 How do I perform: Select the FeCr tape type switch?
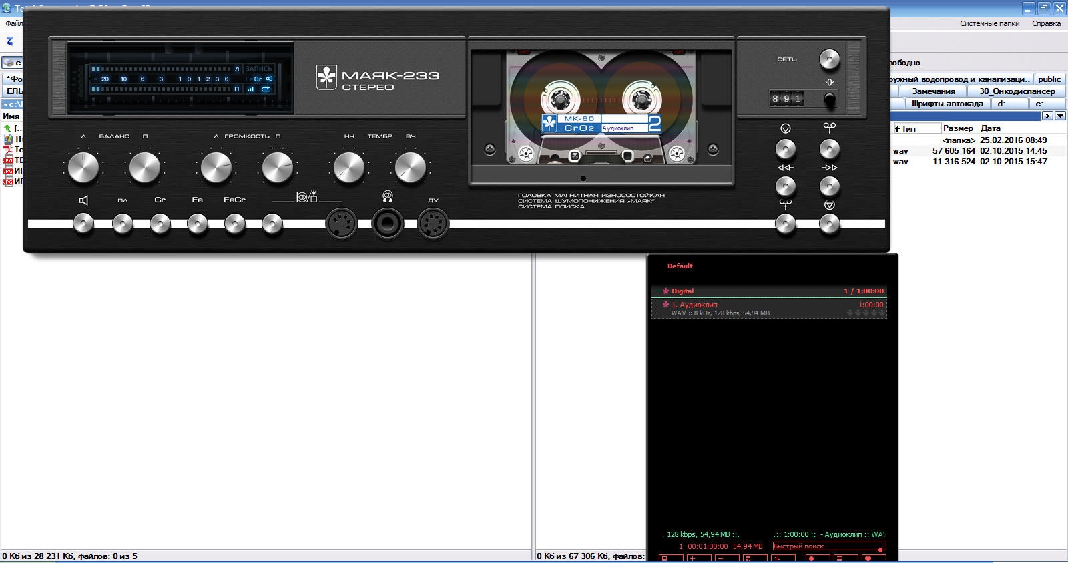pyautogui.click(x=235, y=224)
